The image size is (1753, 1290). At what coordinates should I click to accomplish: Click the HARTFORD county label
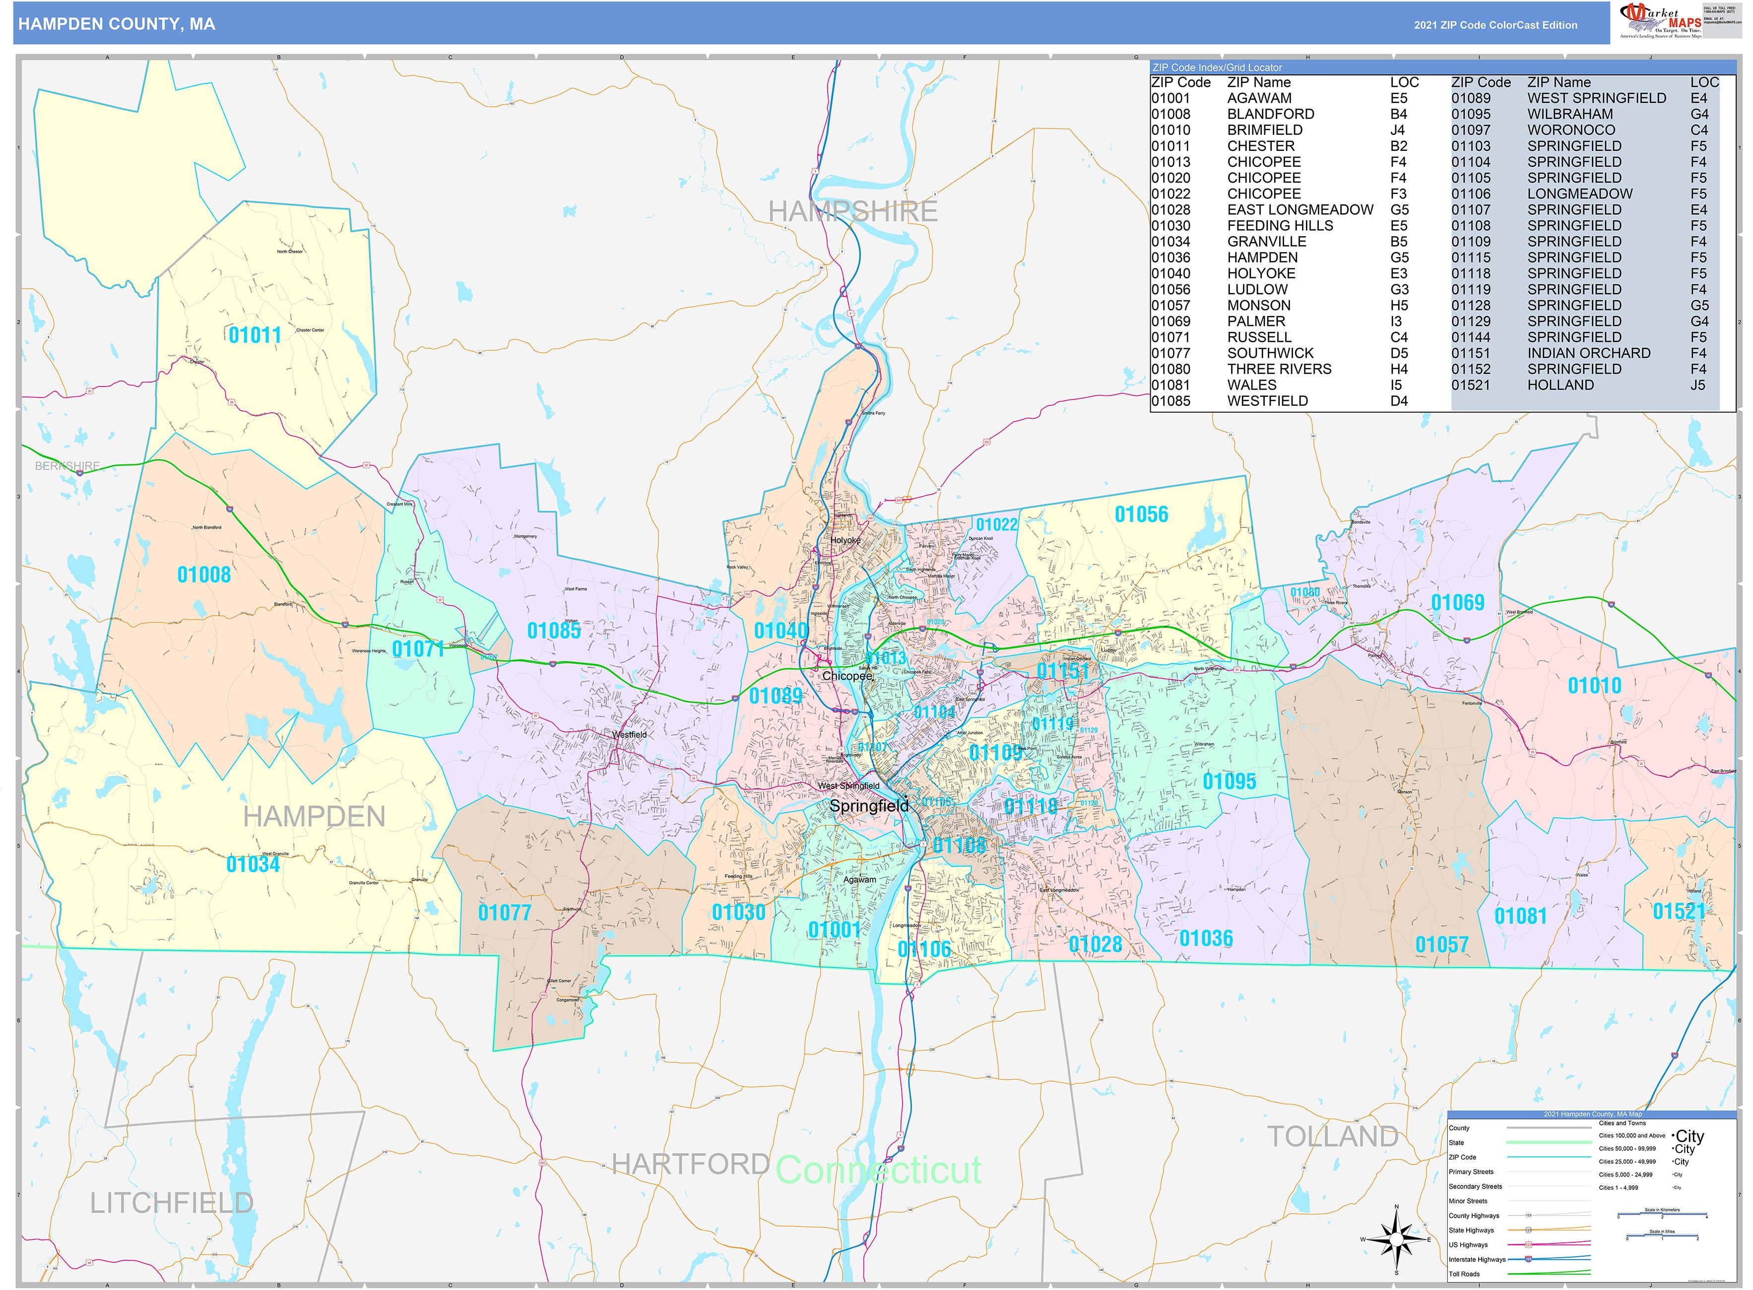tap(691, 1164)
